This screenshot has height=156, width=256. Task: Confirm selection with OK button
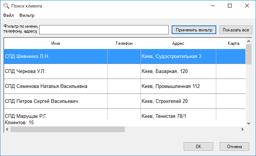[198, 146]
